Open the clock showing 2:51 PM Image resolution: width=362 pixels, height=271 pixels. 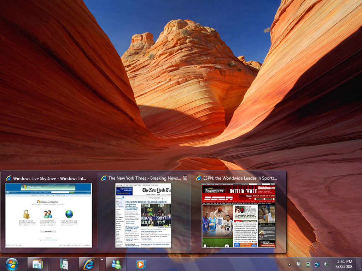point(344,264)
